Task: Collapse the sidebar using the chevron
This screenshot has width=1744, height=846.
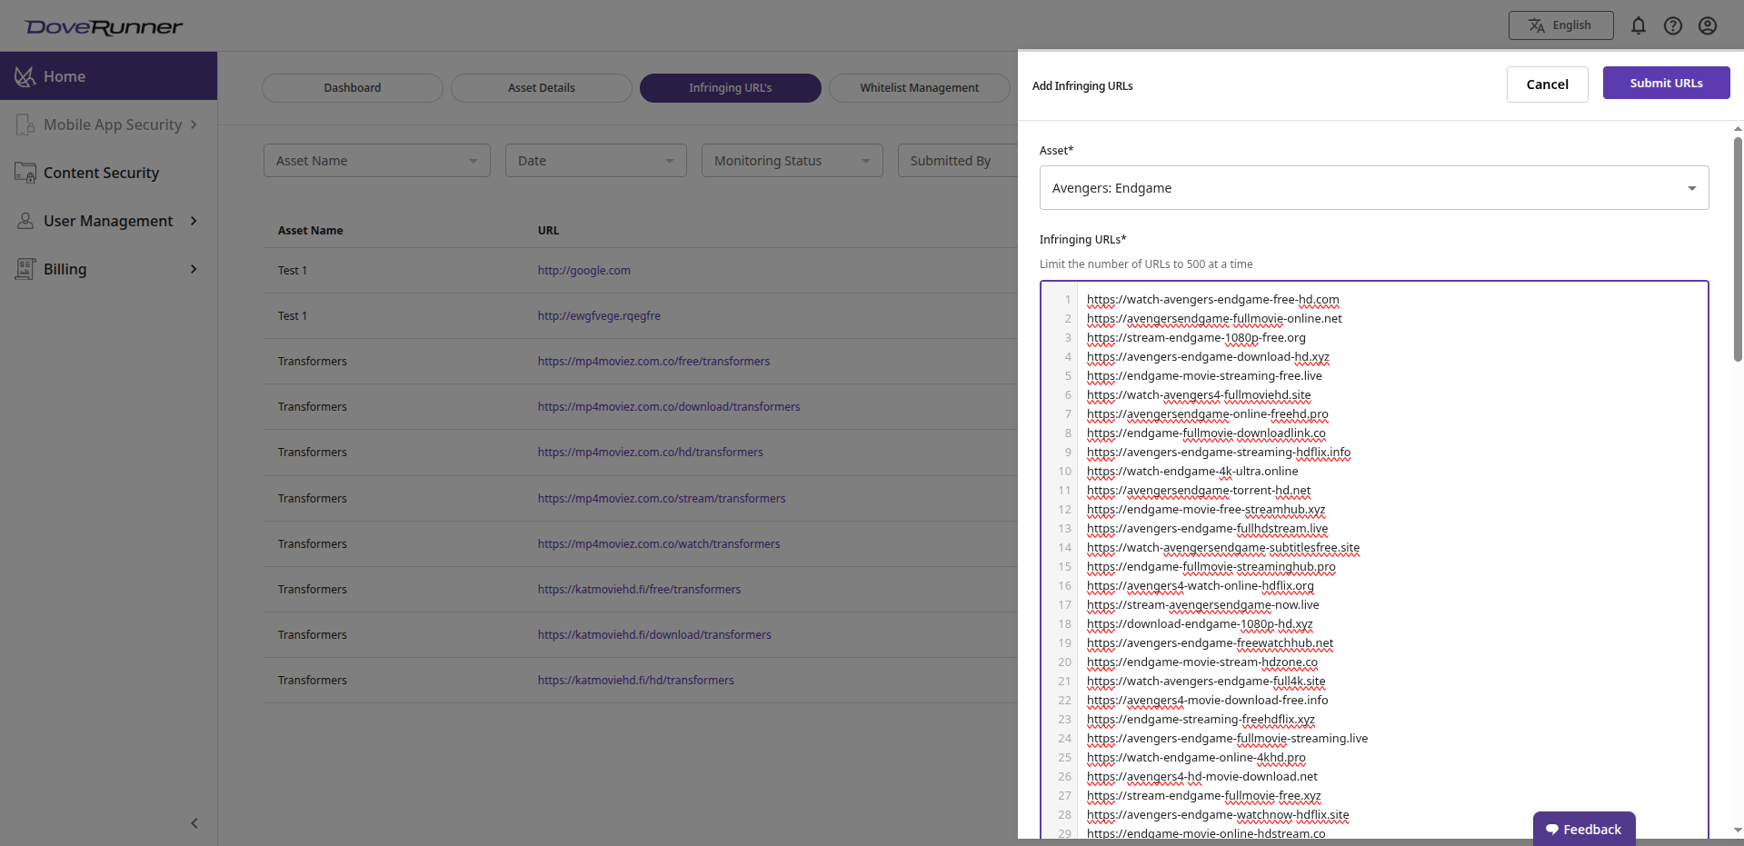Action: coord(194,823)
